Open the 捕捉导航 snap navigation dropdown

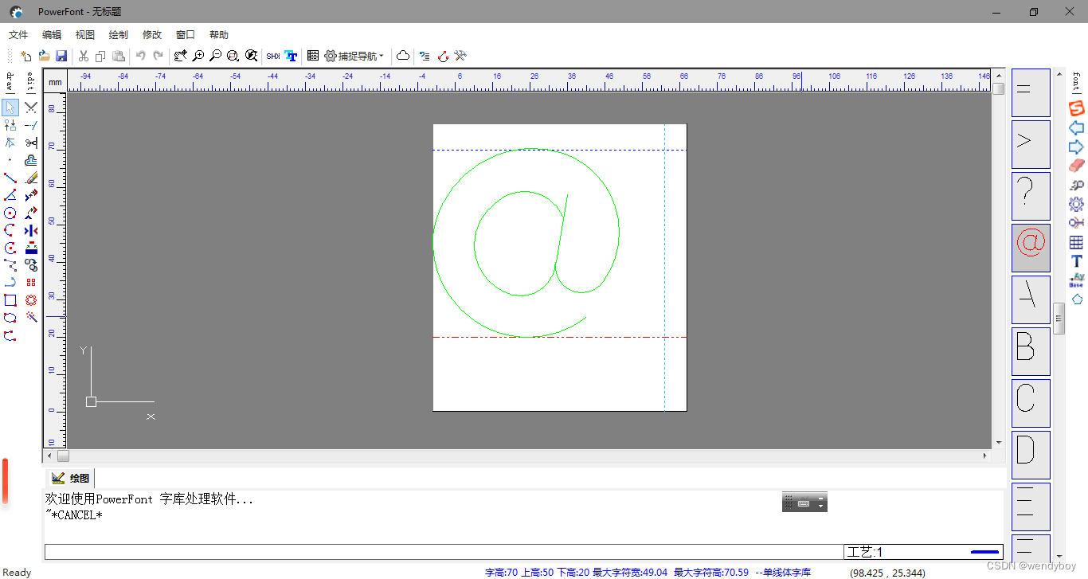354,56
